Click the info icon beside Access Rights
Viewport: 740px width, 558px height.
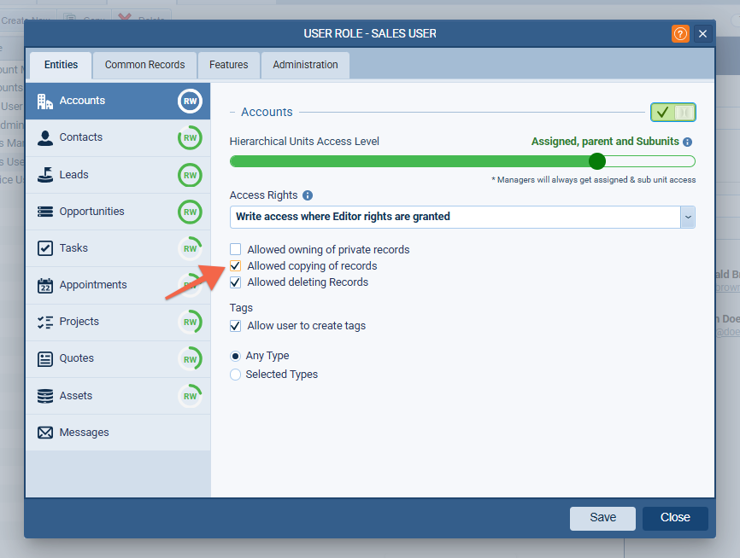pos(308,195)
